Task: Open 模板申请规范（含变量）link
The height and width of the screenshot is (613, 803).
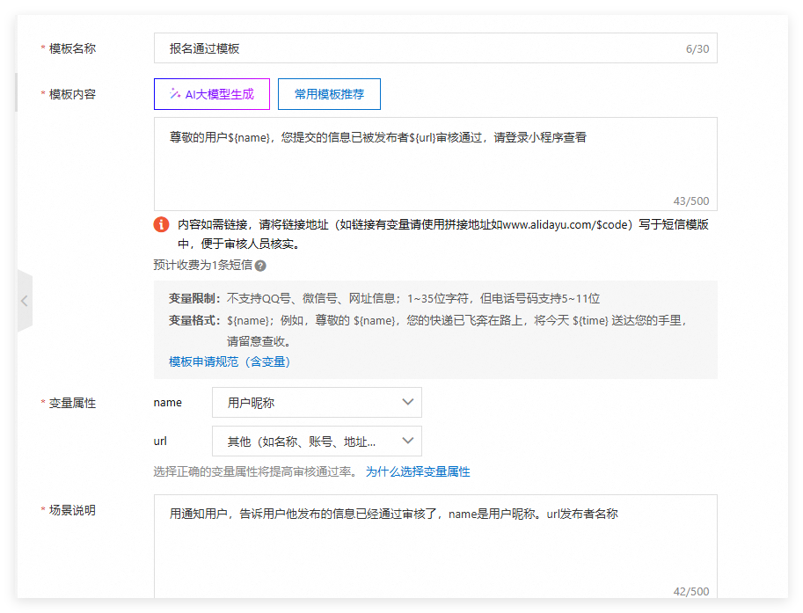Action: coord(230,361)
